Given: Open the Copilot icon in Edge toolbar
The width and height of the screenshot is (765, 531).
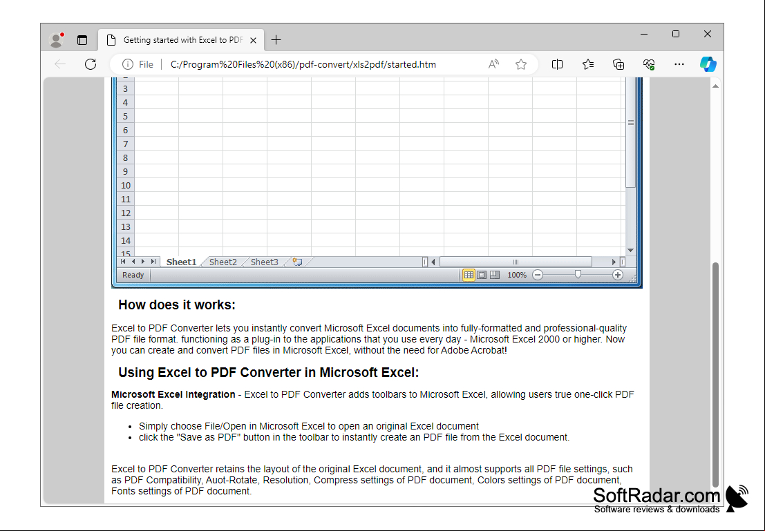Looking at the screenshot, I should [x=708, y=64].
